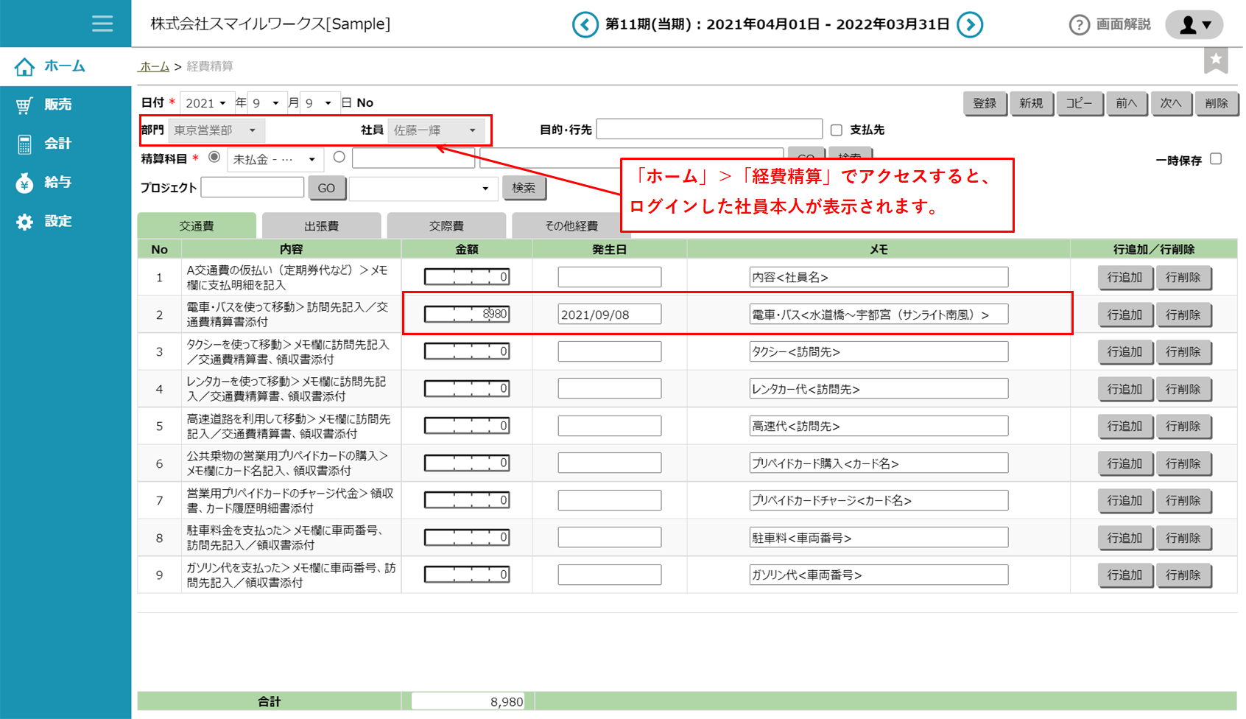1246x719 pixels.
Task: Select the 交際費 tab
Action: 446,225
